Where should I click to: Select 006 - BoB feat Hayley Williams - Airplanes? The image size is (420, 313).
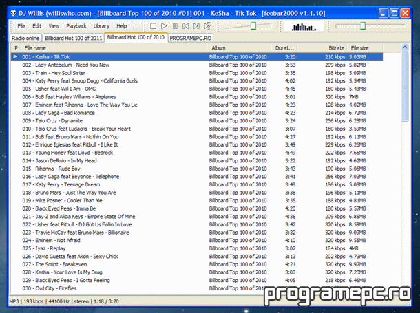[197, 97]
